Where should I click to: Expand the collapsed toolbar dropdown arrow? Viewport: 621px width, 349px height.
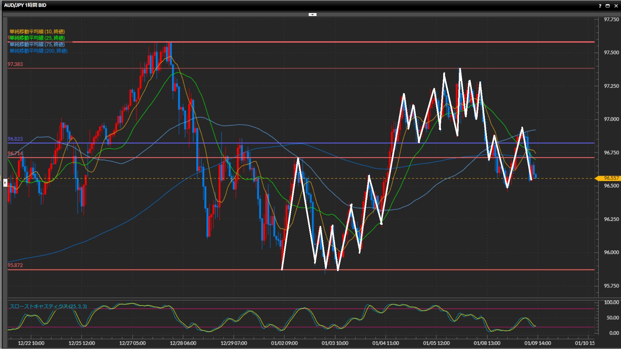(x=312, y=15)
